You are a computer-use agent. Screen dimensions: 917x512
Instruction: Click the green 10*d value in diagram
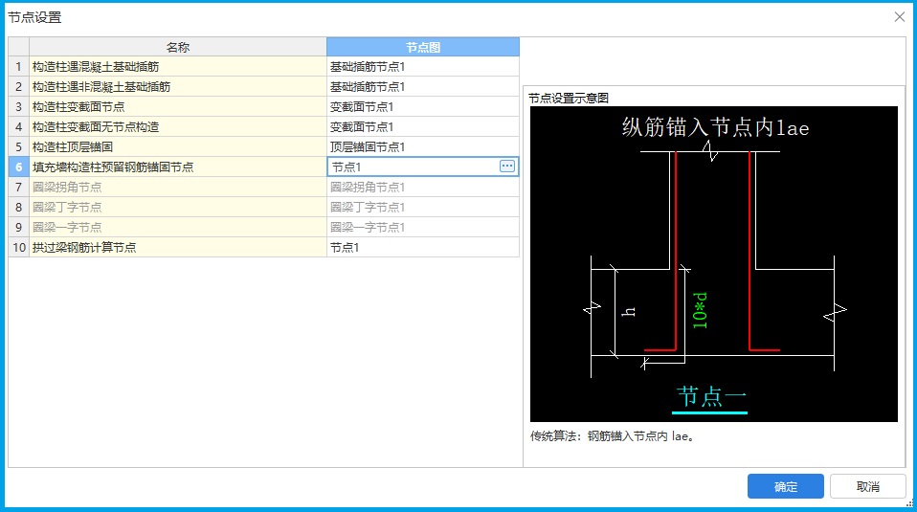click(x=700, y=310)
